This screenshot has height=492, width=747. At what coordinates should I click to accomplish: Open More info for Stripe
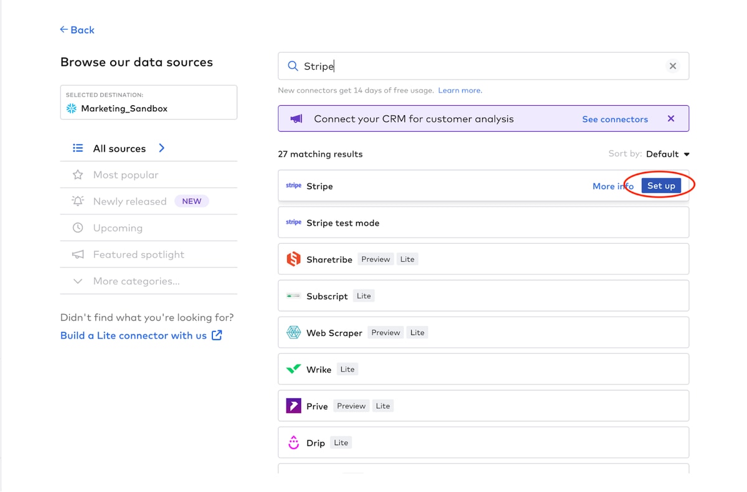(613, 186)
